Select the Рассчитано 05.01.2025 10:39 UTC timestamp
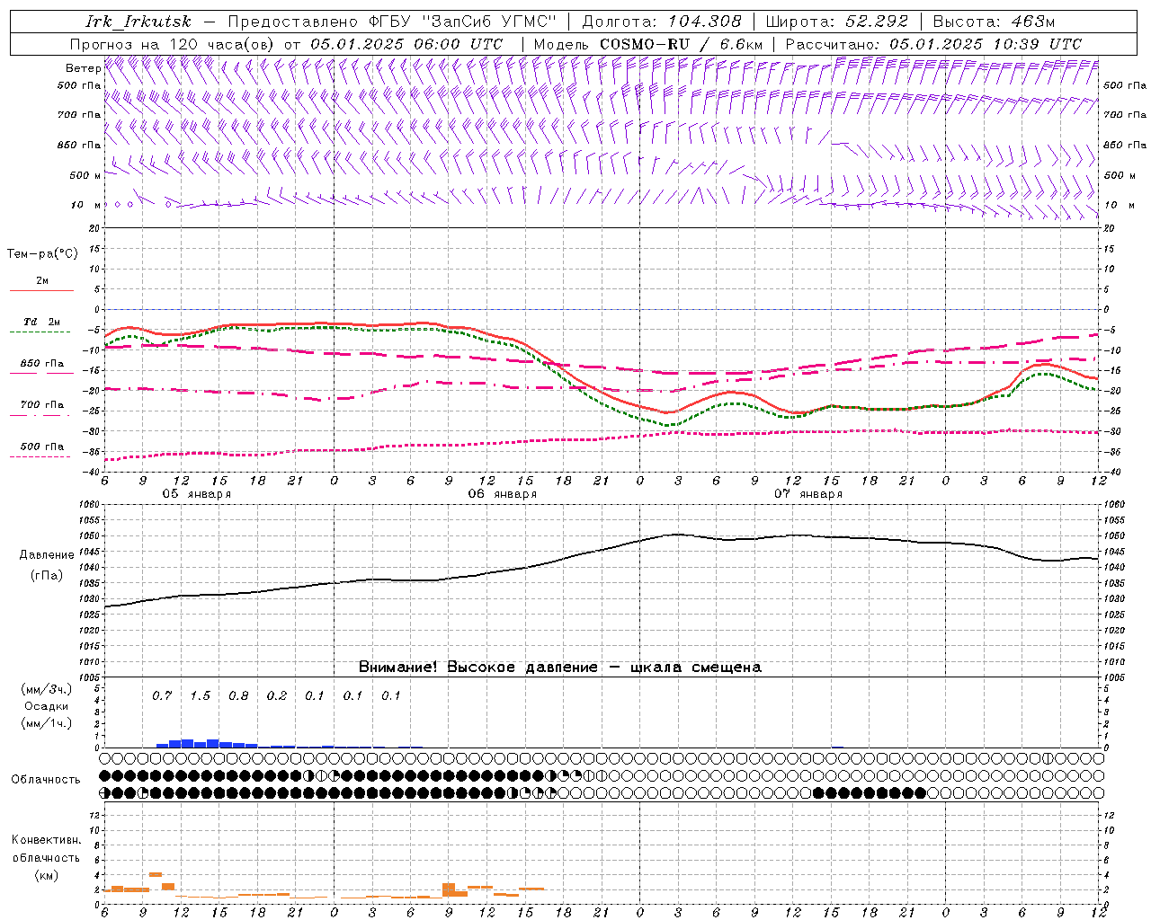Image resolution: width=1151 pixels, height=920 pixels. coord(933,44)
